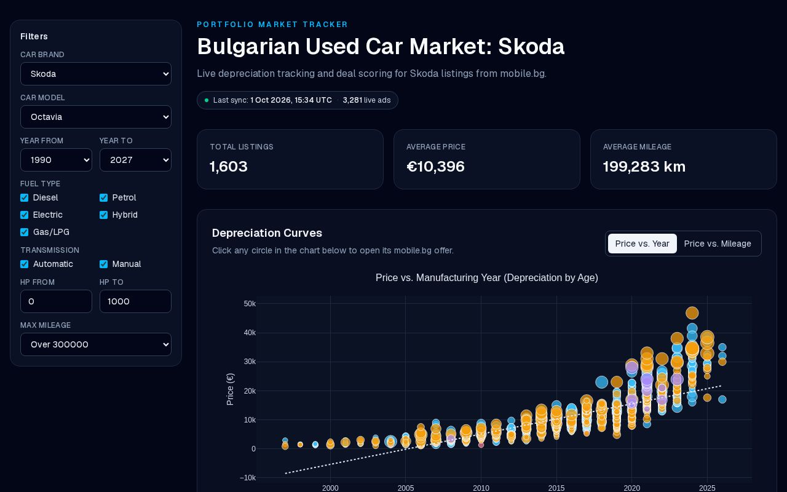Click the Filters panel heading

tap(34, 36)
